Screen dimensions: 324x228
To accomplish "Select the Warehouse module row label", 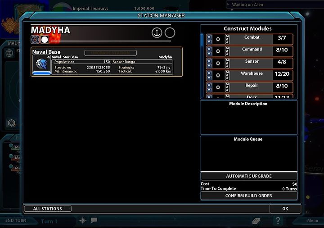I will point(252,73).
